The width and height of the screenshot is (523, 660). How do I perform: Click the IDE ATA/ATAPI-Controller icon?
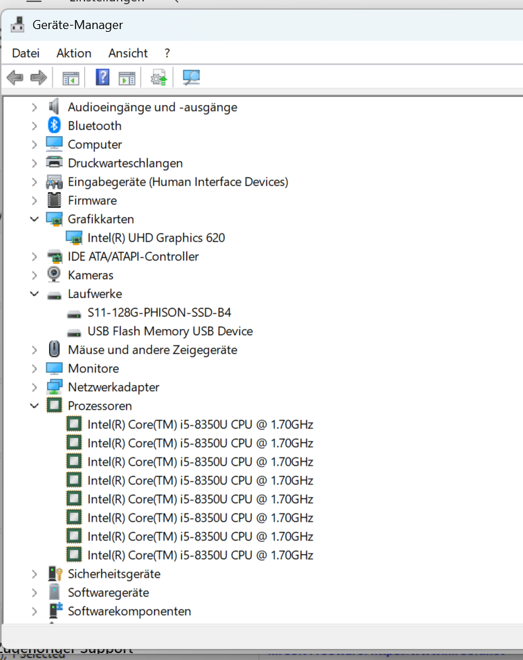point(55,256)
